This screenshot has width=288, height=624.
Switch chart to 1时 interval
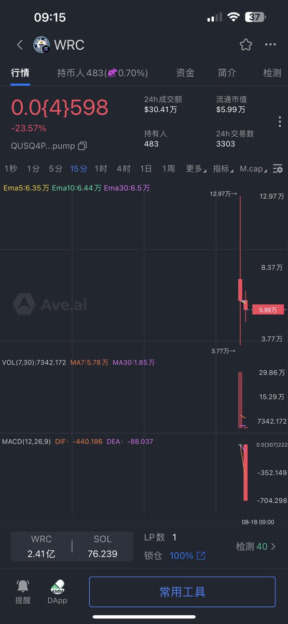pos(101,168)
